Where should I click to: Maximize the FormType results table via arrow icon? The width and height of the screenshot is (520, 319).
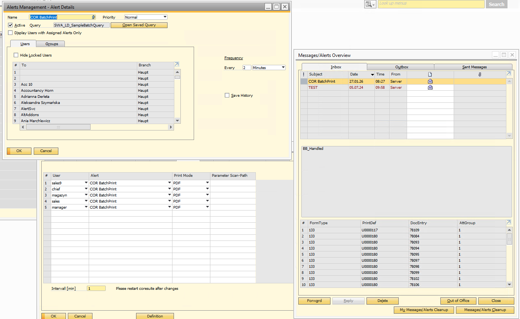[x=509, y=222]
